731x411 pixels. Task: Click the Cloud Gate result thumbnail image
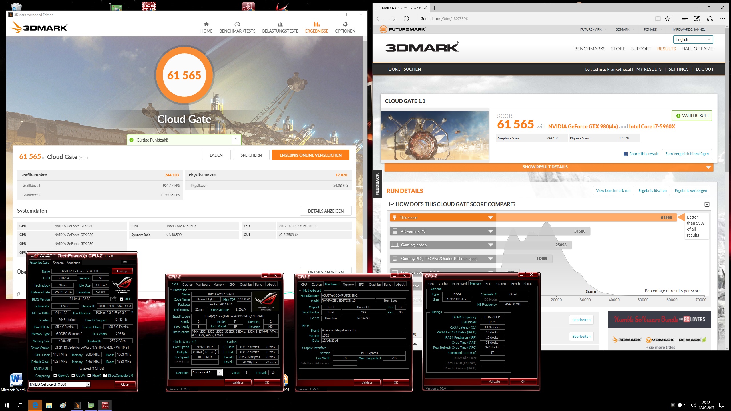click(x=435, y=136)
